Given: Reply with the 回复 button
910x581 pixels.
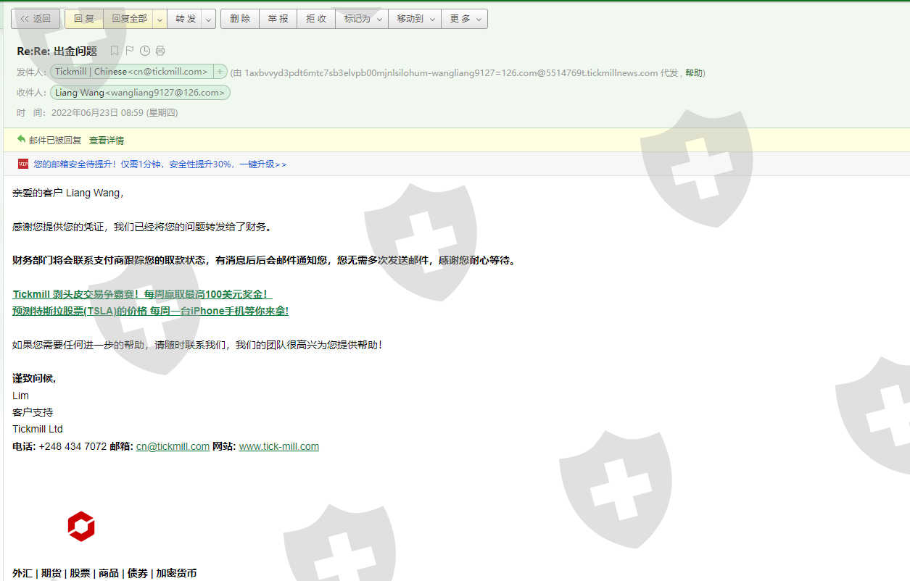Looking at the screenshot, I should (84, 19).
